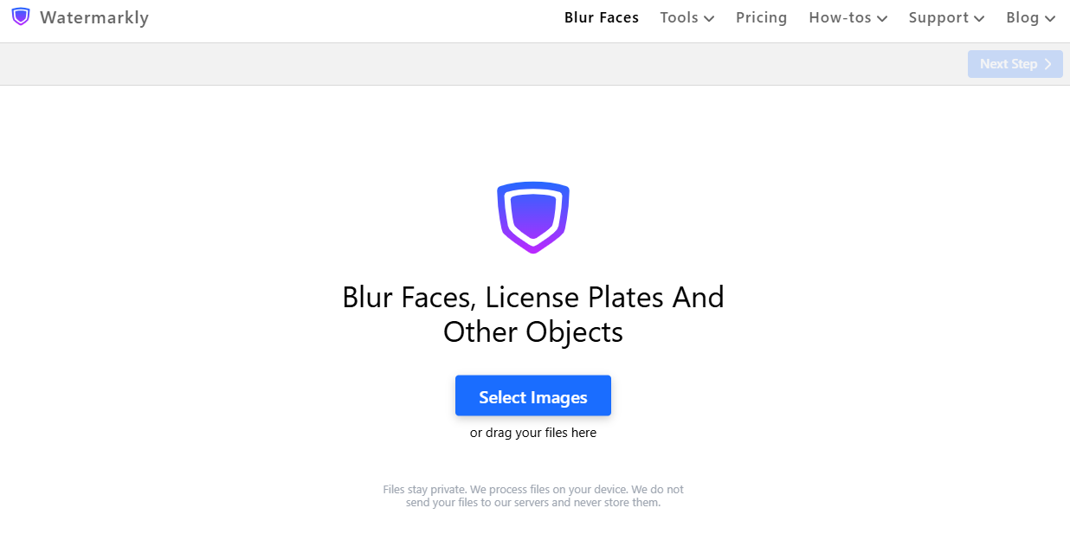Image resolution: width=1070 pixels, height=553 pixels.
Task: Open the Pricing page
Action: [761, 17]
